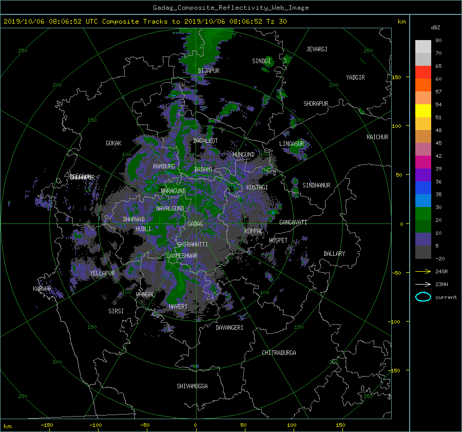Click the 'dBZ' legend heading

435,28
